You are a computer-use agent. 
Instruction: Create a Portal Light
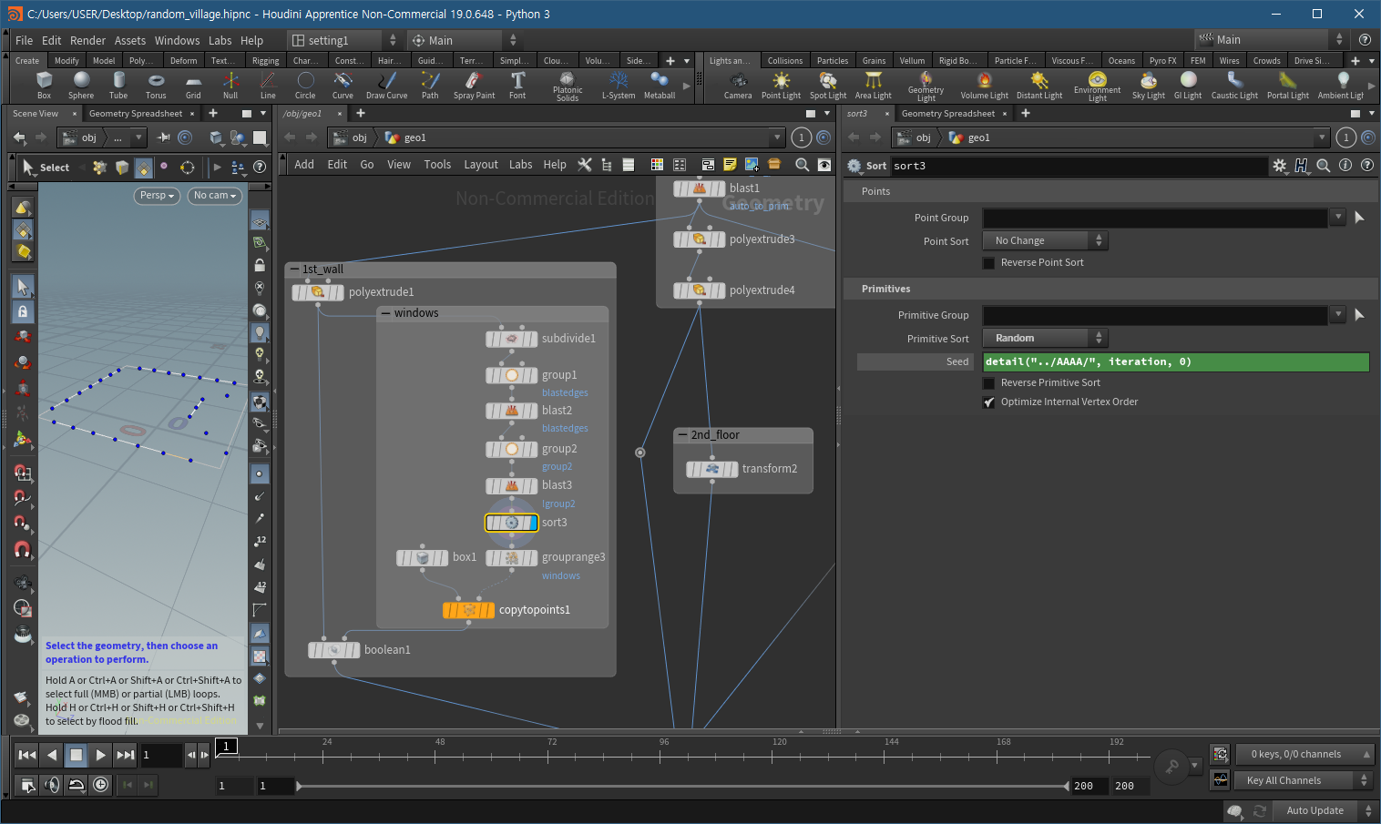[x=1287, y=86]
